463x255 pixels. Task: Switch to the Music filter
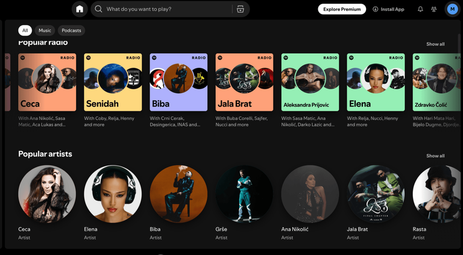pos(45,30)
